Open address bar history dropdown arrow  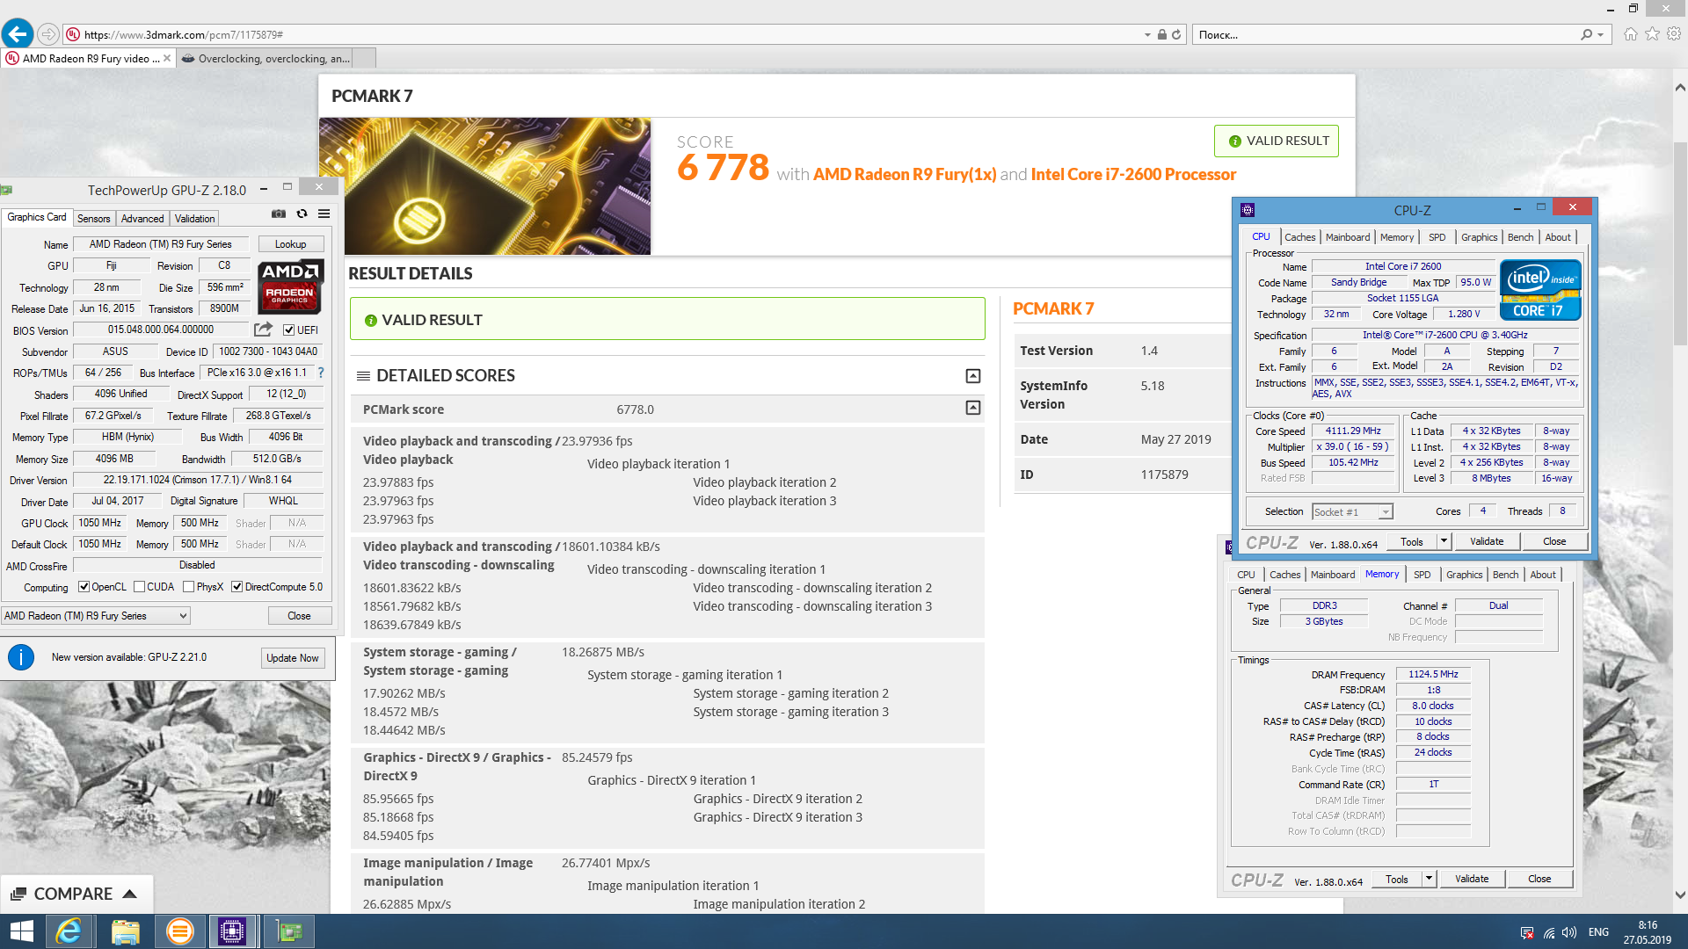click(x=1147, y=35)
